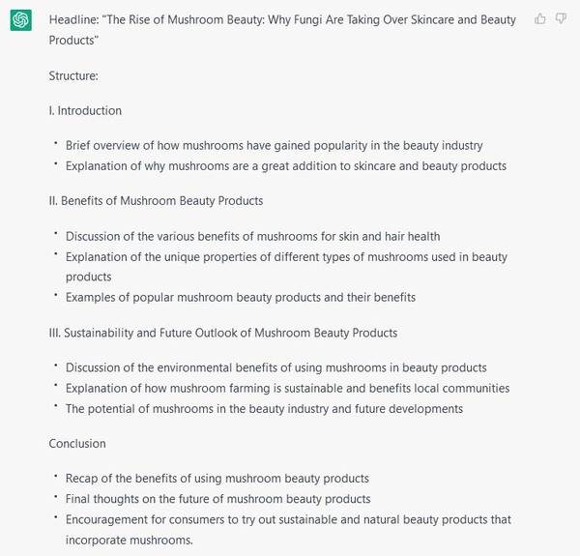Click the "potential of mushrooms in the beauty industry" bullet
The image size is (580, 556).
[264, 408]
